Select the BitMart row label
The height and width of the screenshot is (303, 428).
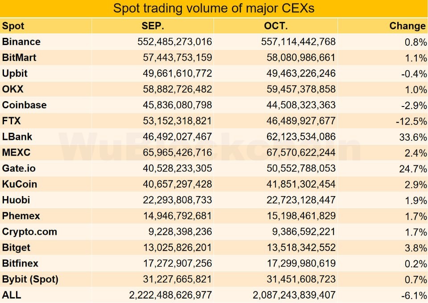[19, 57]
